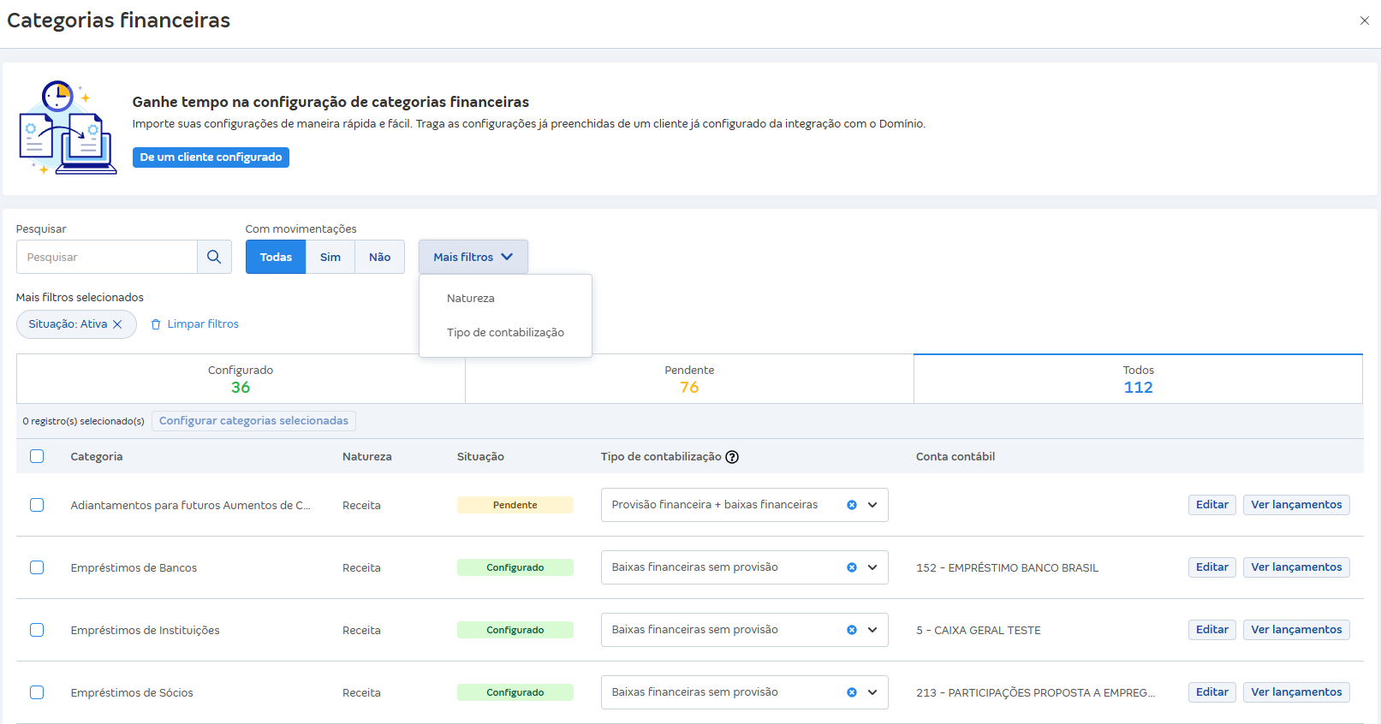The height and width of the screenshot is (724, 1381).
Task: Clear contabilização type for Empréstimos de Bancos
Action: coord(852,567)
